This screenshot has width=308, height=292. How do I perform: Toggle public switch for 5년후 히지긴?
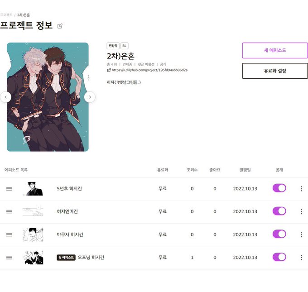pyautogui.click(x=279, y=188)
